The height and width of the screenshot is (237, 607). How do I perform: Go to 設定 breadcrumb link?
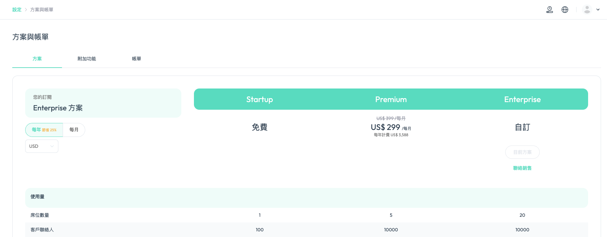(x=17, y=10)
